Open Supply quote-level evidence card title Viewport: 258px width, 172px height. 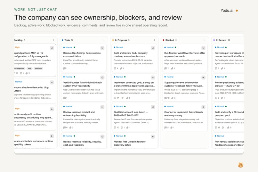tap(184, 84)
